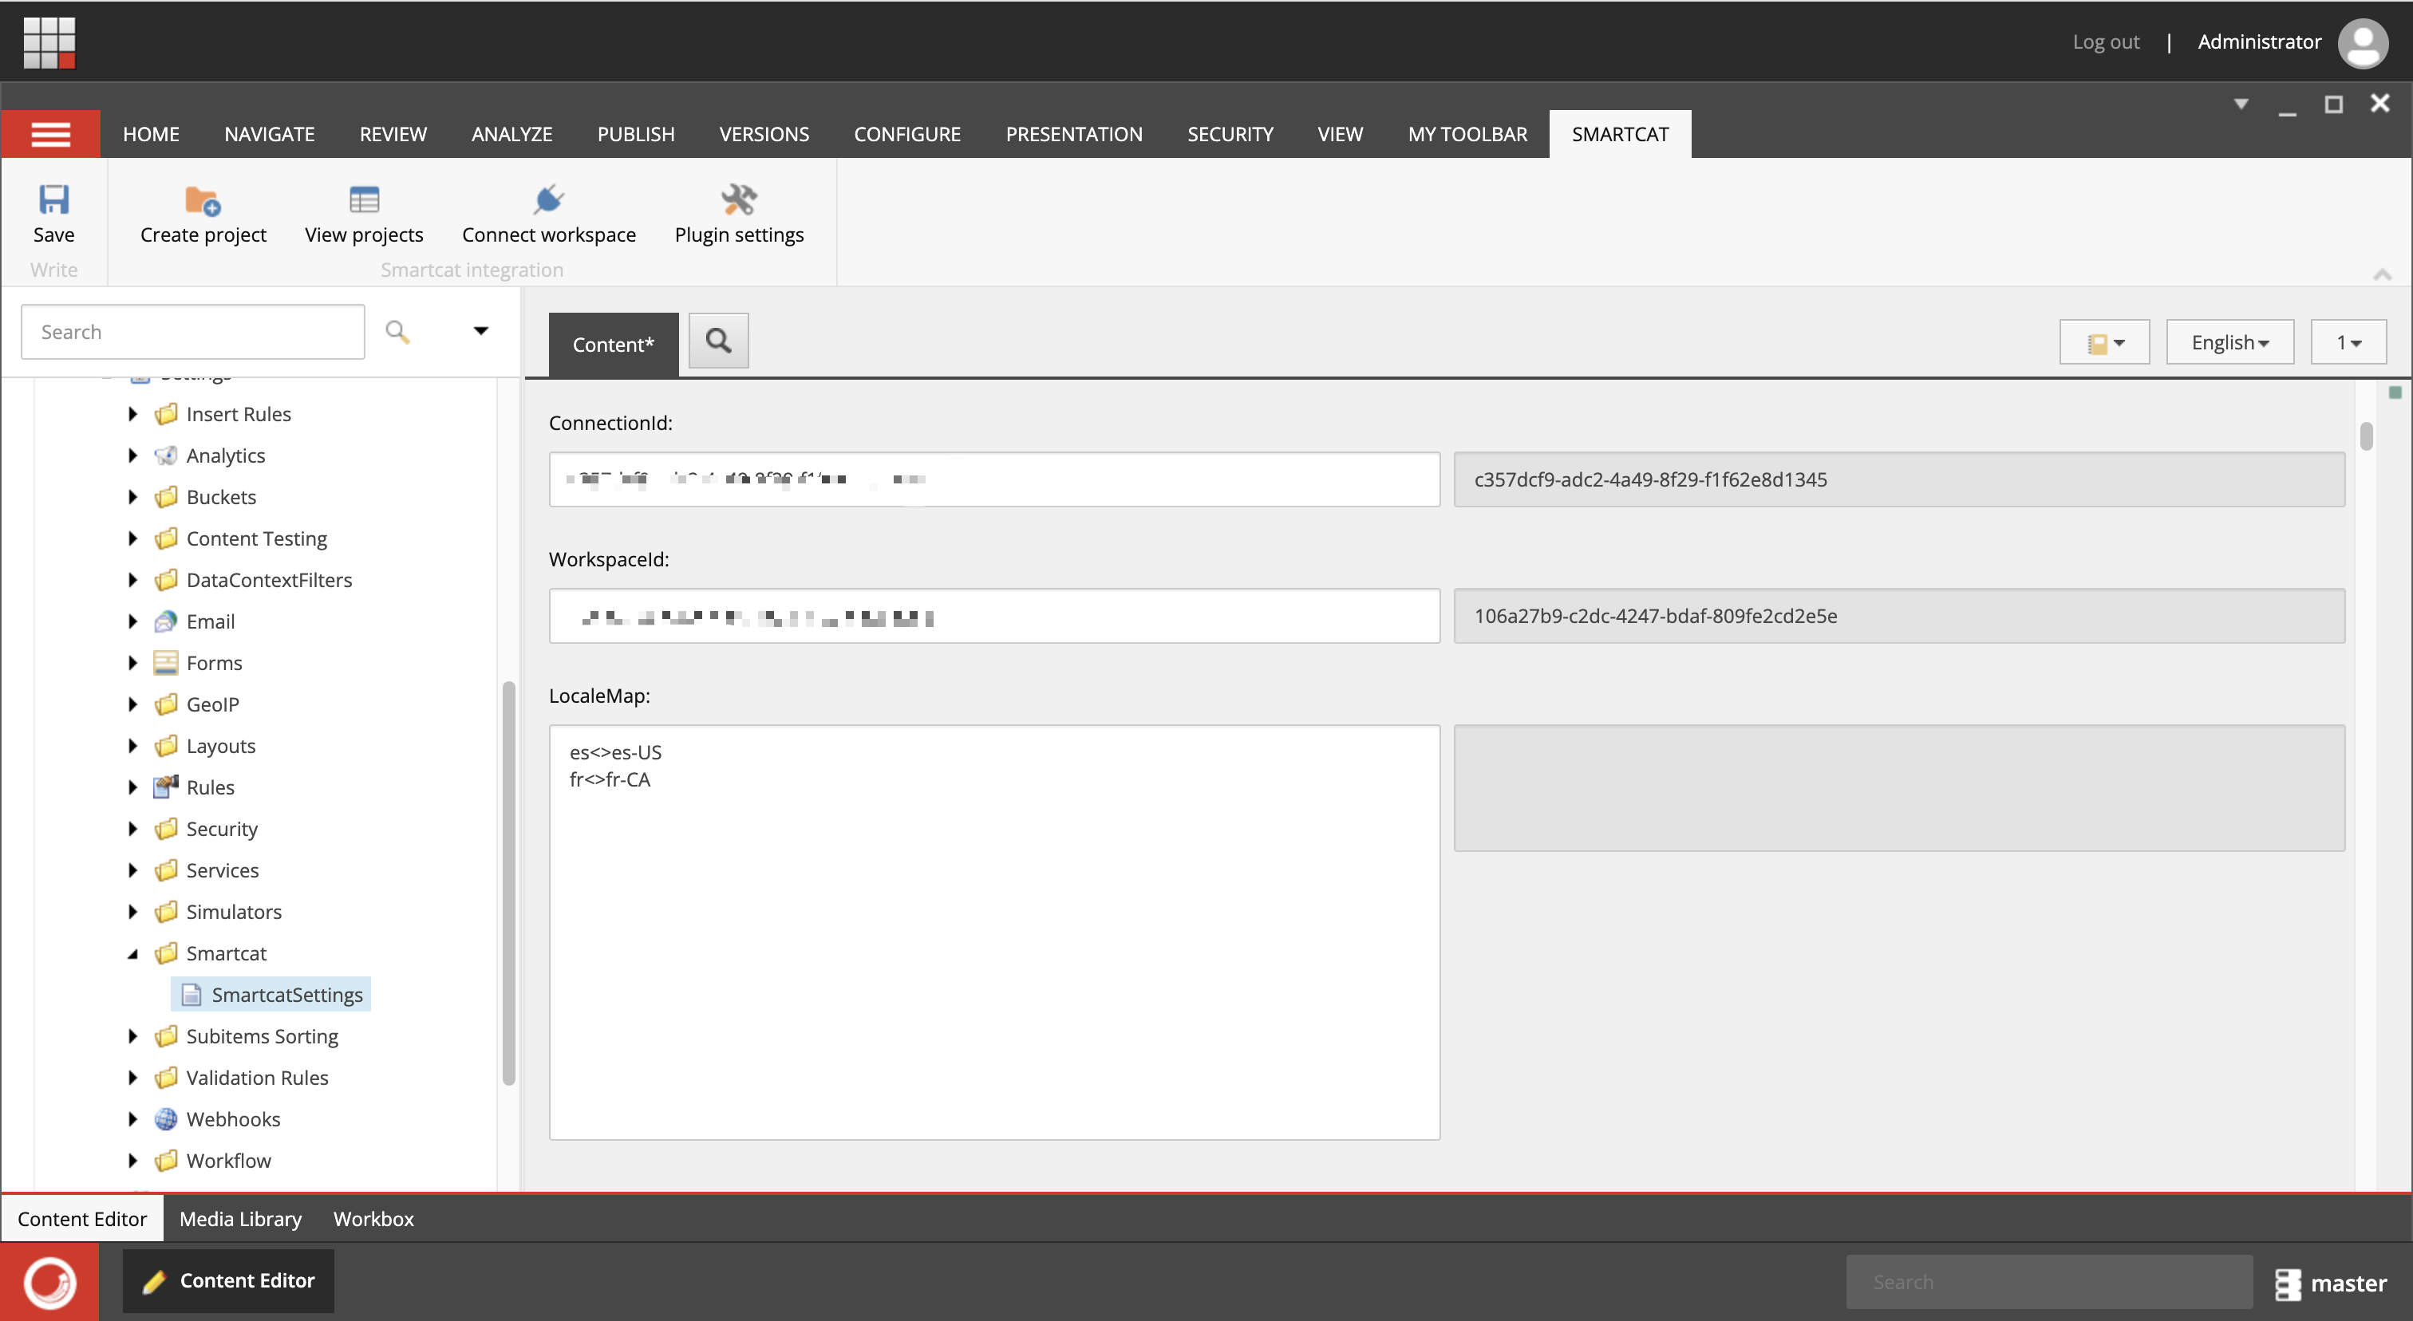Click the Insert Rules folder icon
The height and width of the screenshot is (1321, 2413).
(x=166, y=414)
